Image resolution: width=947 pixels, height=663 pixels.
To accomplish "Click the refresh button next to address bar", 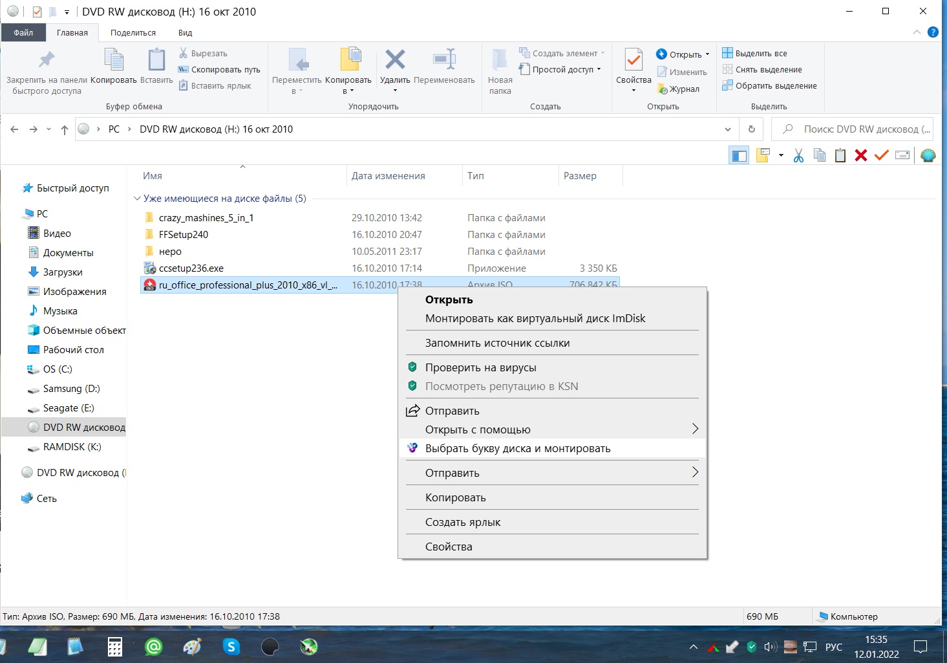I will click(751, 129).
